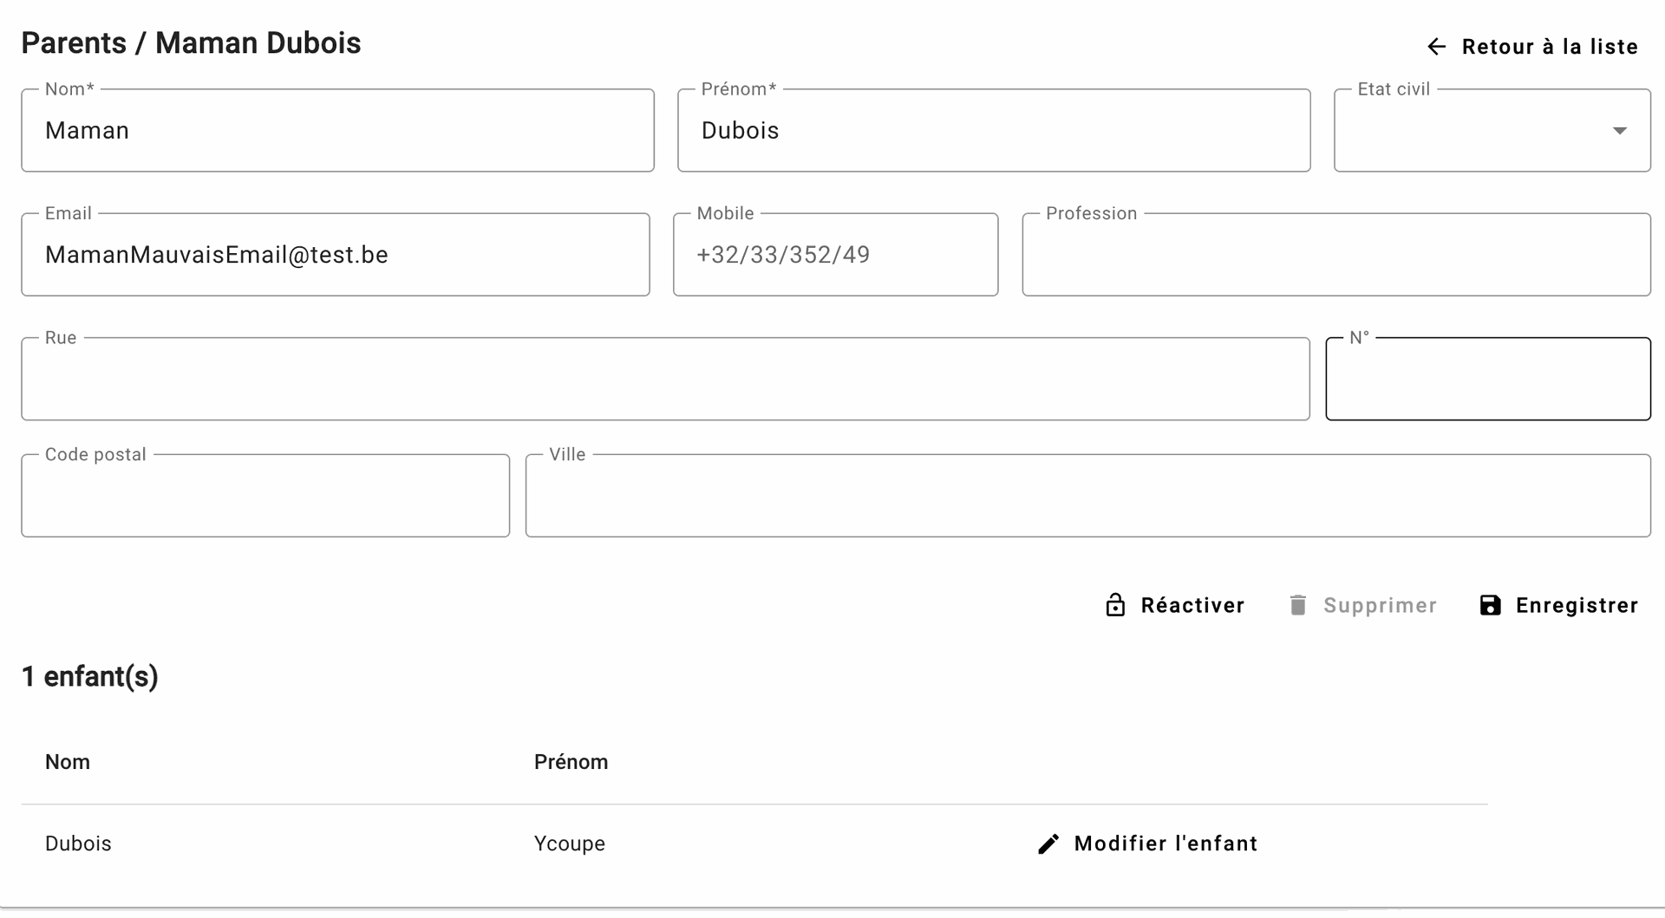Image resolution: width=1665 pixels, height=918 pixels.
Task: Click the Prénom column header in children table
Action: pos(571,762)
